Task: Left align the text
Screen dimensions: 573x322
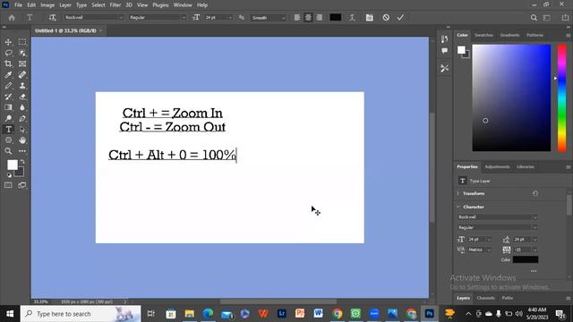Action: tap(297, 18)
